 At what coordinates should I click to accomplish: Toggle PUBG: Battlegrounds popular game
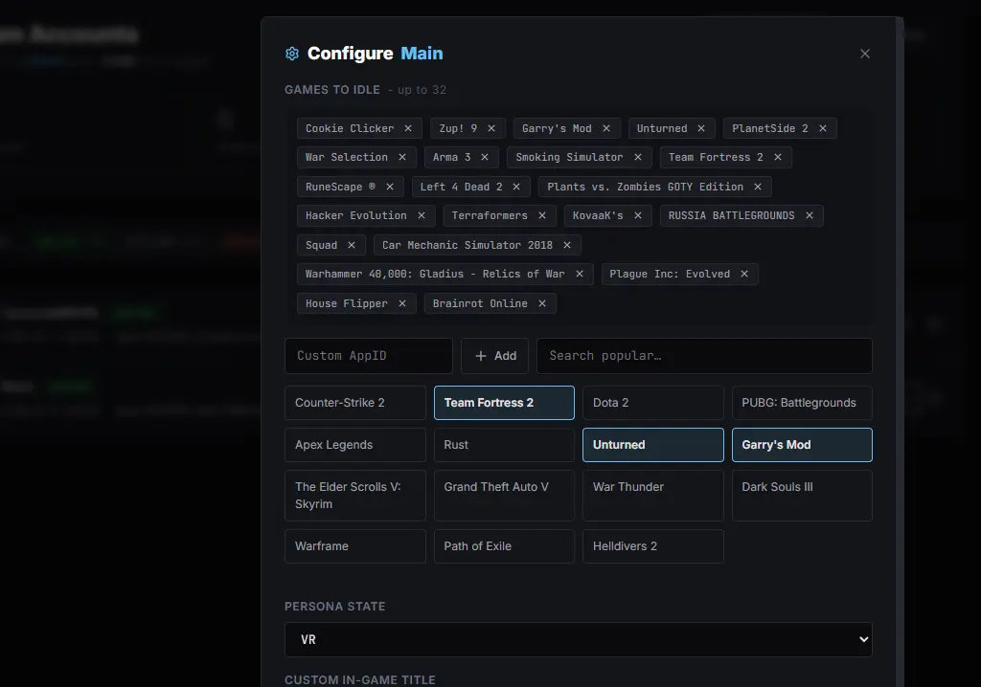click(802, 403)
